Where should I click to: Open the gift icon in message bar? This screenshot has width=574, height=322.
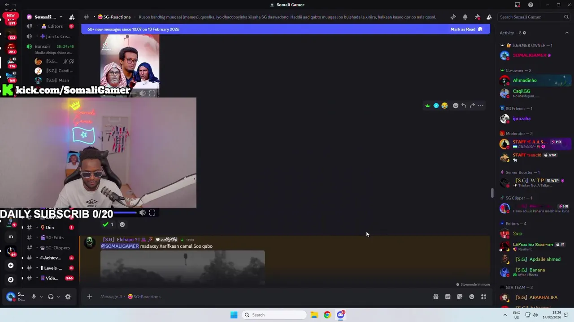point(435,297)
